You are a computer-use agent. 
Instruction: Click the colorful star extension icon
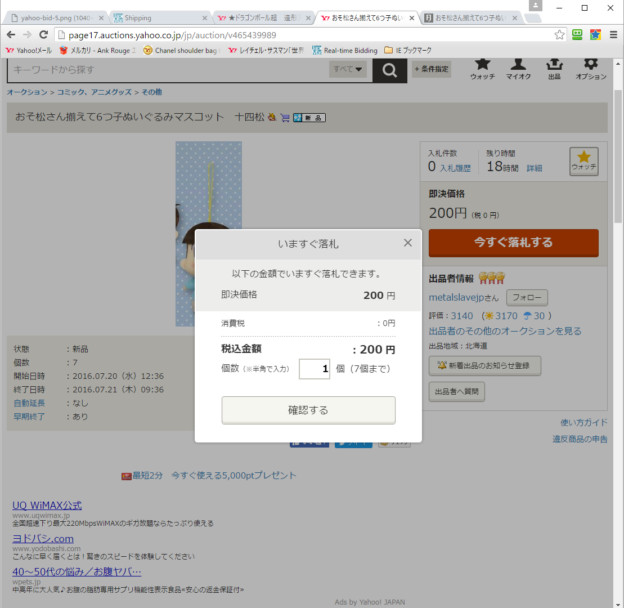(x=595, y=35)
